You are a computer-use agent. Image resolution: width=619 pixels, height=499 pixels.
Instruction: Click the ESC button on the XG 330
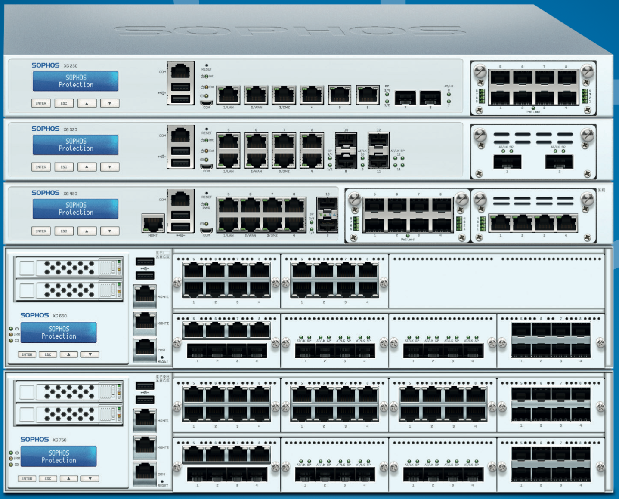click(64, 167)
